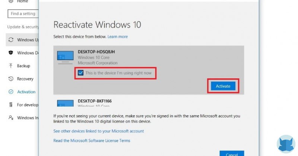The width and height of the screenshot is (298, 156).
Task: Open Windows Defender in Settings sidebar
Action: tap(22, 53)
